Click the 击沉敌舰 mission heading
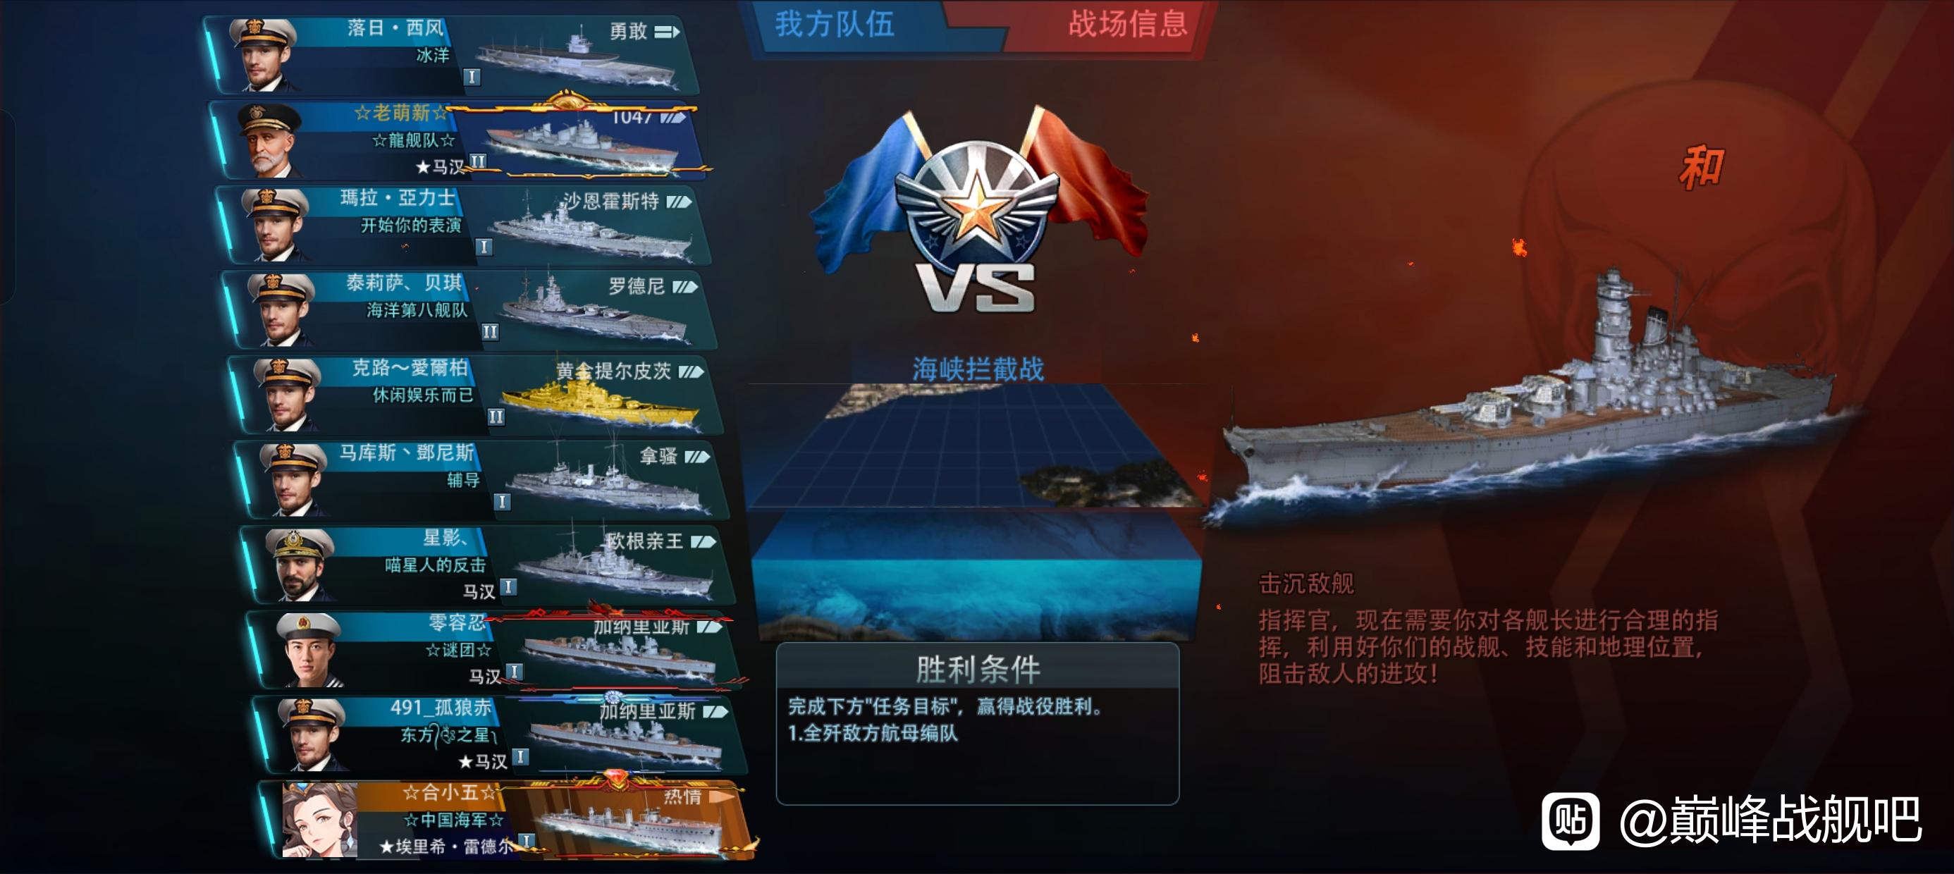The height and width of the screenshot is (874, 1954). 1306,584
